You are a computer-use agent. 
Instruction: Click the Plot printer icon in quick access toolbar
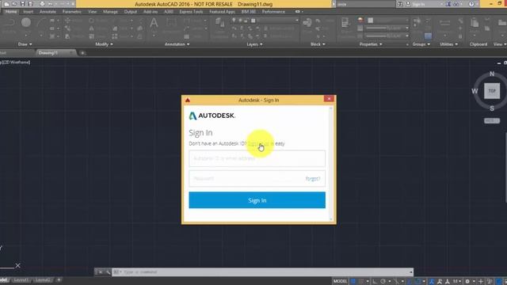tap(42, 4)
